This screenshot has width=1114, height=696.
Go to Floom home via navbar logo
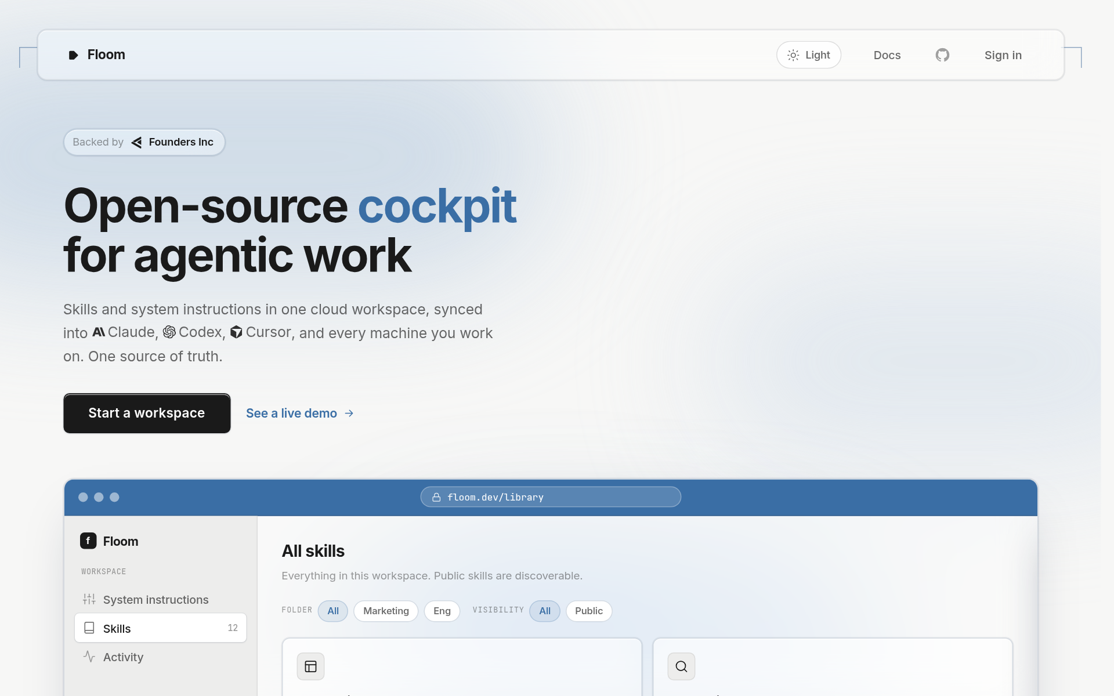click(97, 55)
